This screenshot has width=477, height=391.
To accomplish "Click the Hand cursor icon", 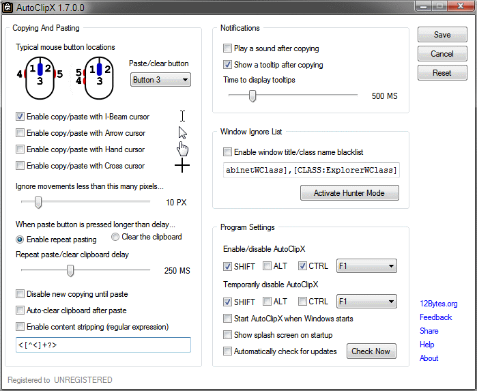I will (182, 149).
